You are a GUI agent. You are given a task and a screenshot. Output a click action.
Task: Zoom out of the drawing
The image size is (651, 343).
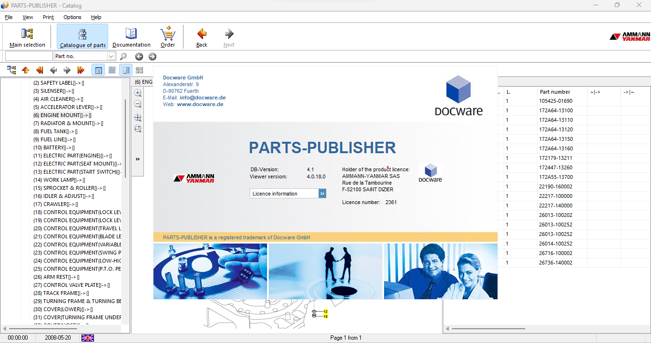click(138, 104)
